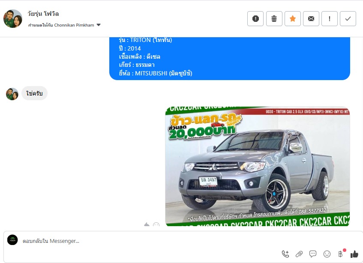Screen dimensions: 363x263
Task: Open payment request baht icon
Action: coord(341,254)
